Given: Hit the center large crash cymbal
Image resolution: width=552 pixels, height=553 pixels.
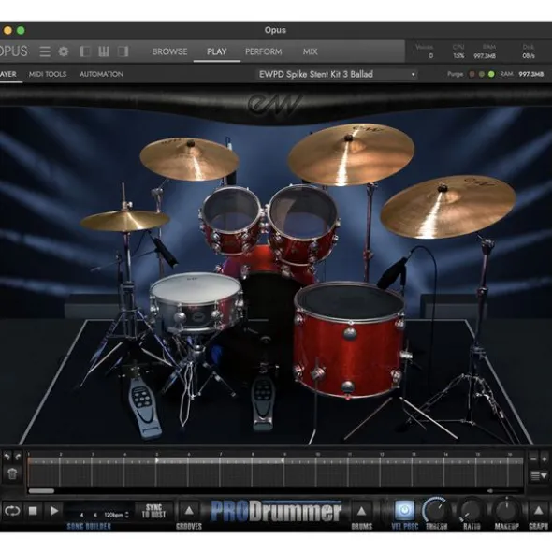Looking at the screenshot, I should click(x=351, y=154).
